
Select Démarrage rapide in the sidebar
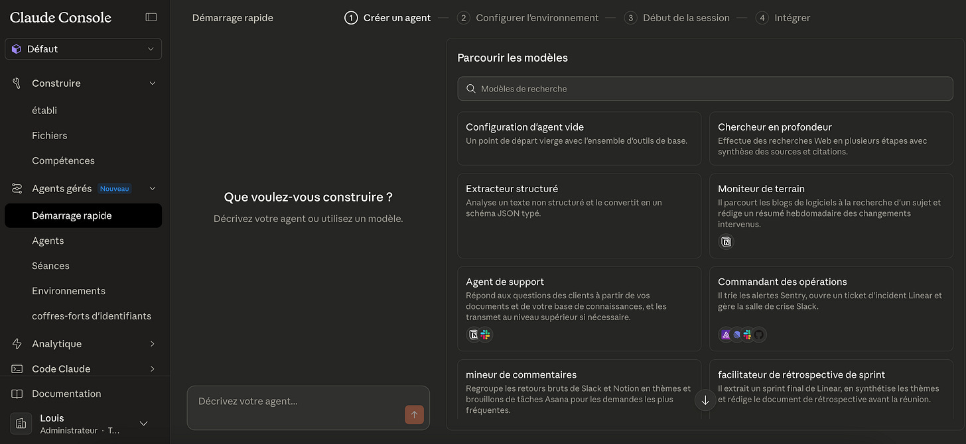(x=83, y=216)
